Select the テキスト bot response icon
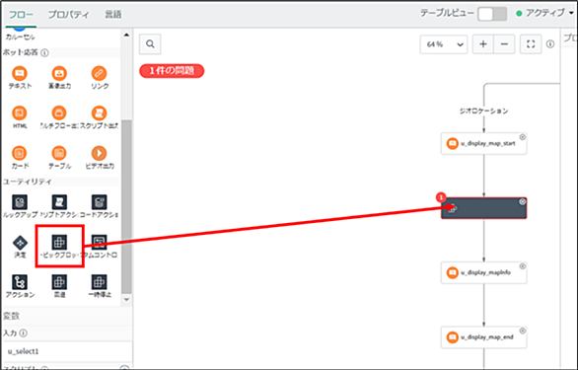 click(x=20, y=73)
